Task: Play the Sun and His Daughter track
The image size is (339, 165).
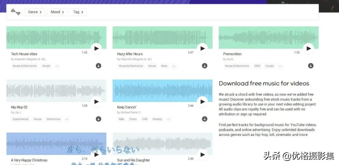Action: [x=202, y=155]
